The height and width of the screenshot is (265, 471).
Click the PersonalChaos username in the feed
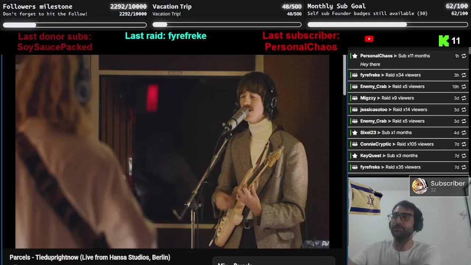(376, 56)
